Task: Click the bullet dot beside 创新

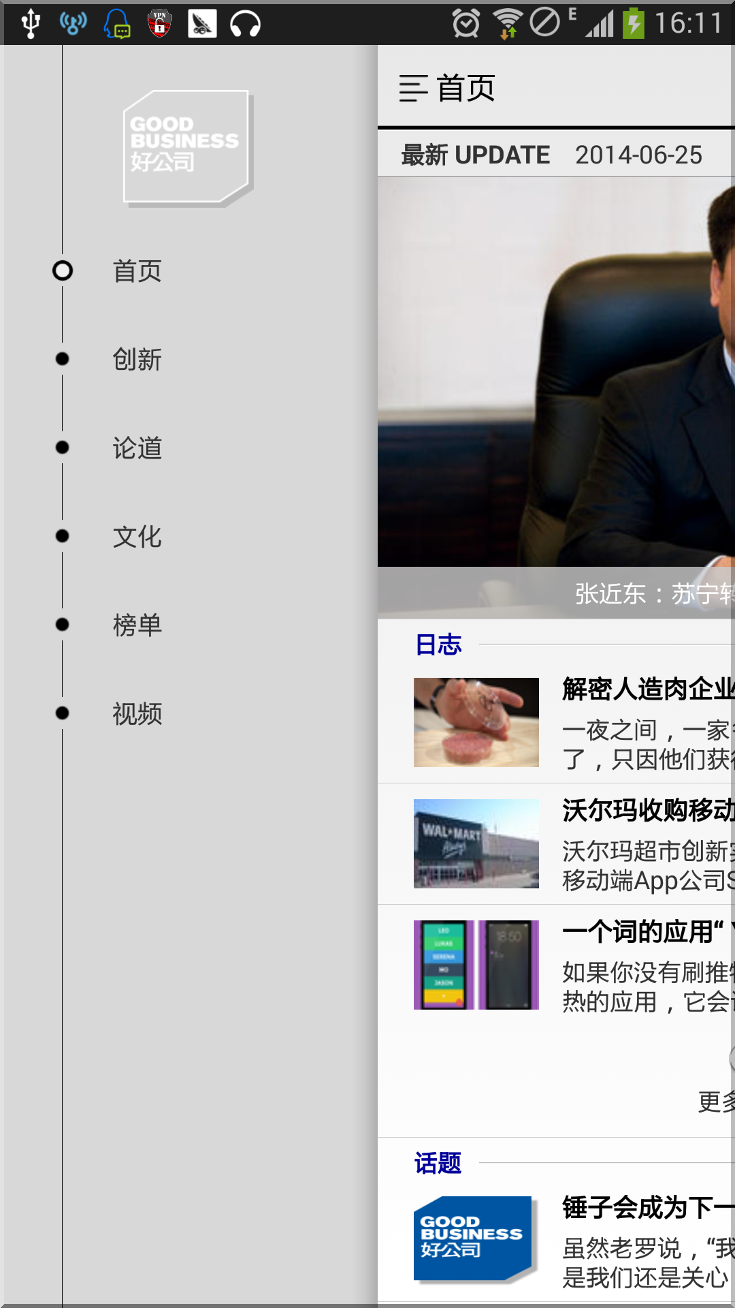Action: [x=62, y=359]
